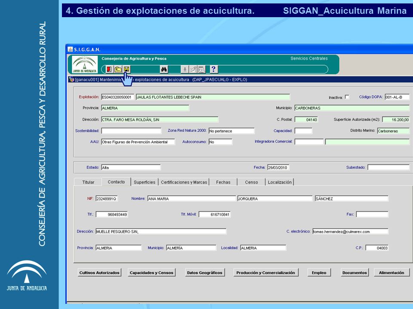Click the Localidad field ALMERIA
Screen dimensions: 413x309
point(263,248)
